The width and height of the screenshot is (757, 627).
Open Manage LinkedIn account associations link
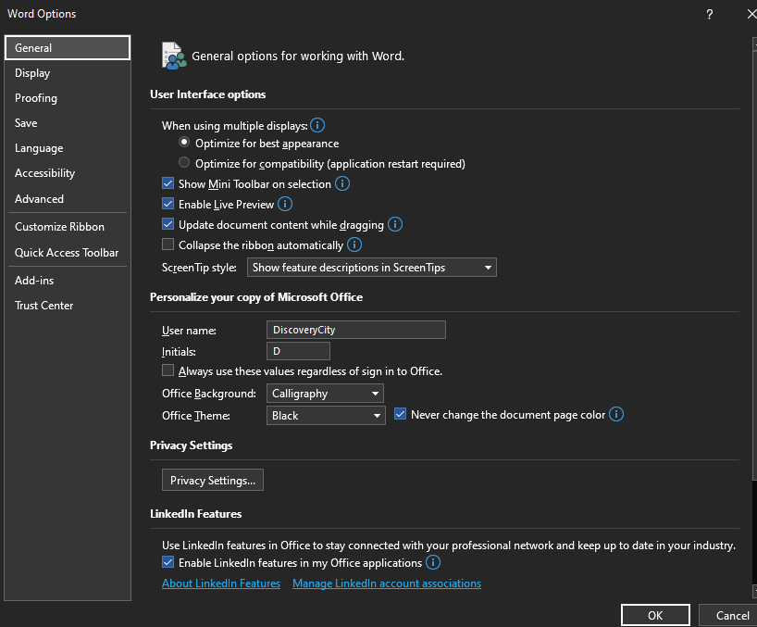click(x=387, y=583)
